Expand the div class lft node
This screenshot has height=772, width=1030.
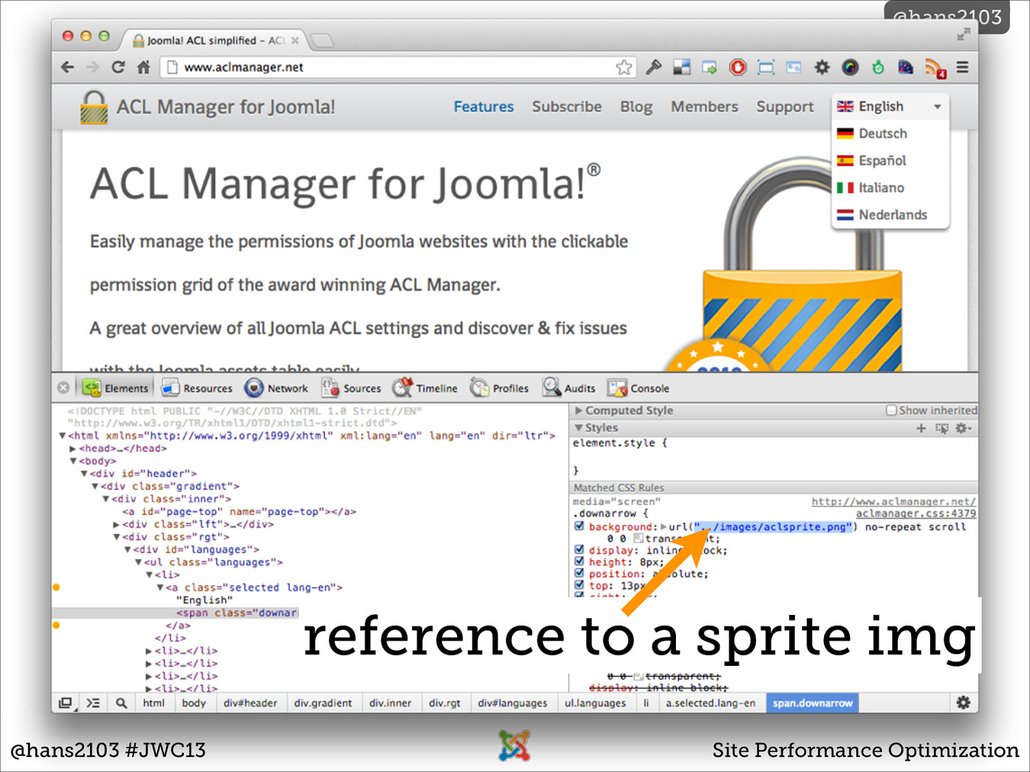tap(116, 524)
